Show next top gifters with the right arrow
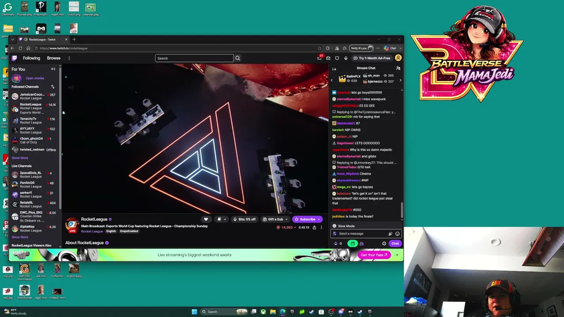 [400, 80]
